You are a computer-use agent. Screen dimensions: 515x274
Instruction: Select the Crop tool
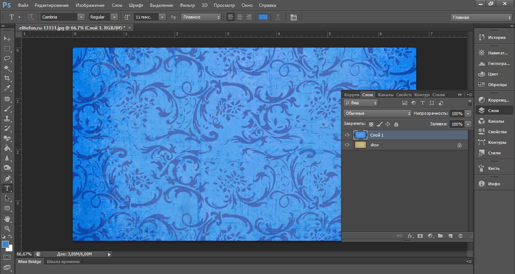(7, 78)
